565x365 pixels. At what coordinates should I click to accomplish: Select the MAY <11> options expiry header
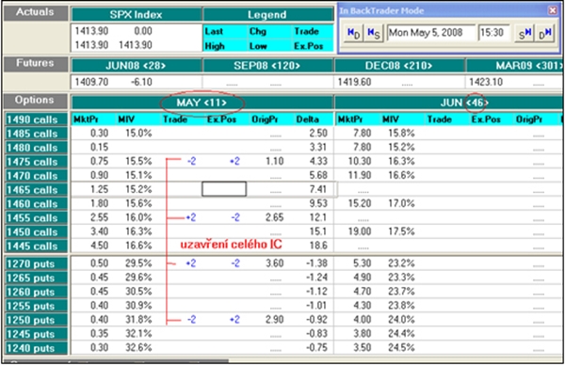coord(202,103)
